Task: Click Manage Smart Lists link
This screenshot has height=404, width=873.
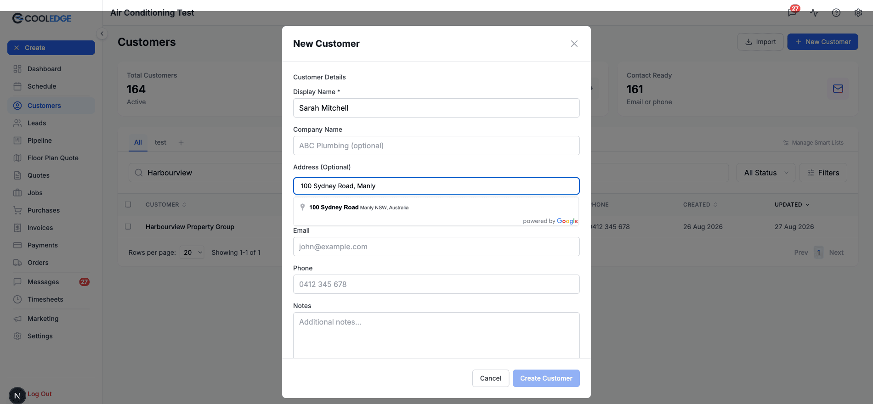Action: (x=813, y=143)
